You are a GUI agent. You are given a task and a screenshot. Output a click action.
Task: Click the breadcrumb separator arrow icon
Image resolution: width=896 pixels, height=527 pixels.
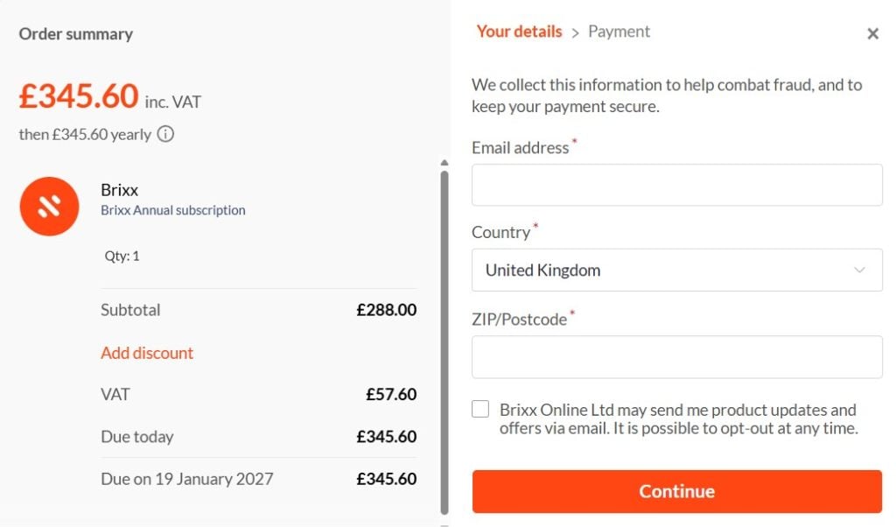coord(577,32)
